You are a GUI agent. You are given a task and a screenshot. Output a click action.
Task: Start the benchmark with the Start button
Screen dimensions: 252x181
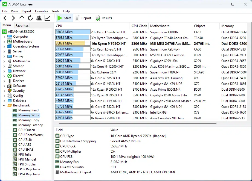click(64, 18)
